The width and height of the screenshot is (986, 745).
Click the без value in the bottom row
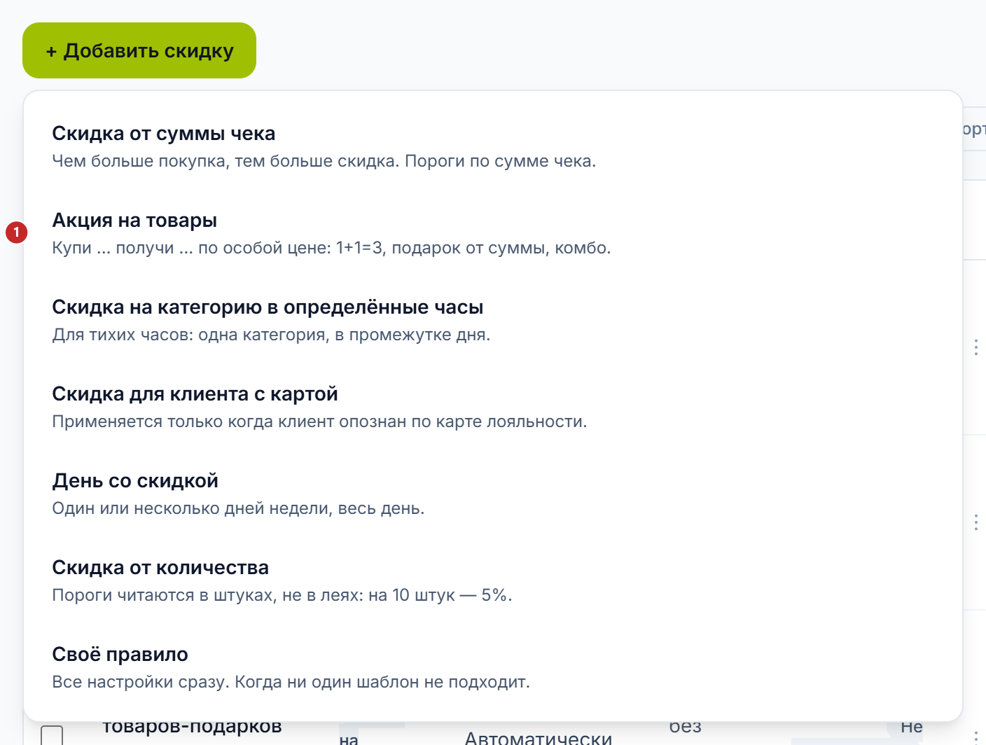pos(686,727)
